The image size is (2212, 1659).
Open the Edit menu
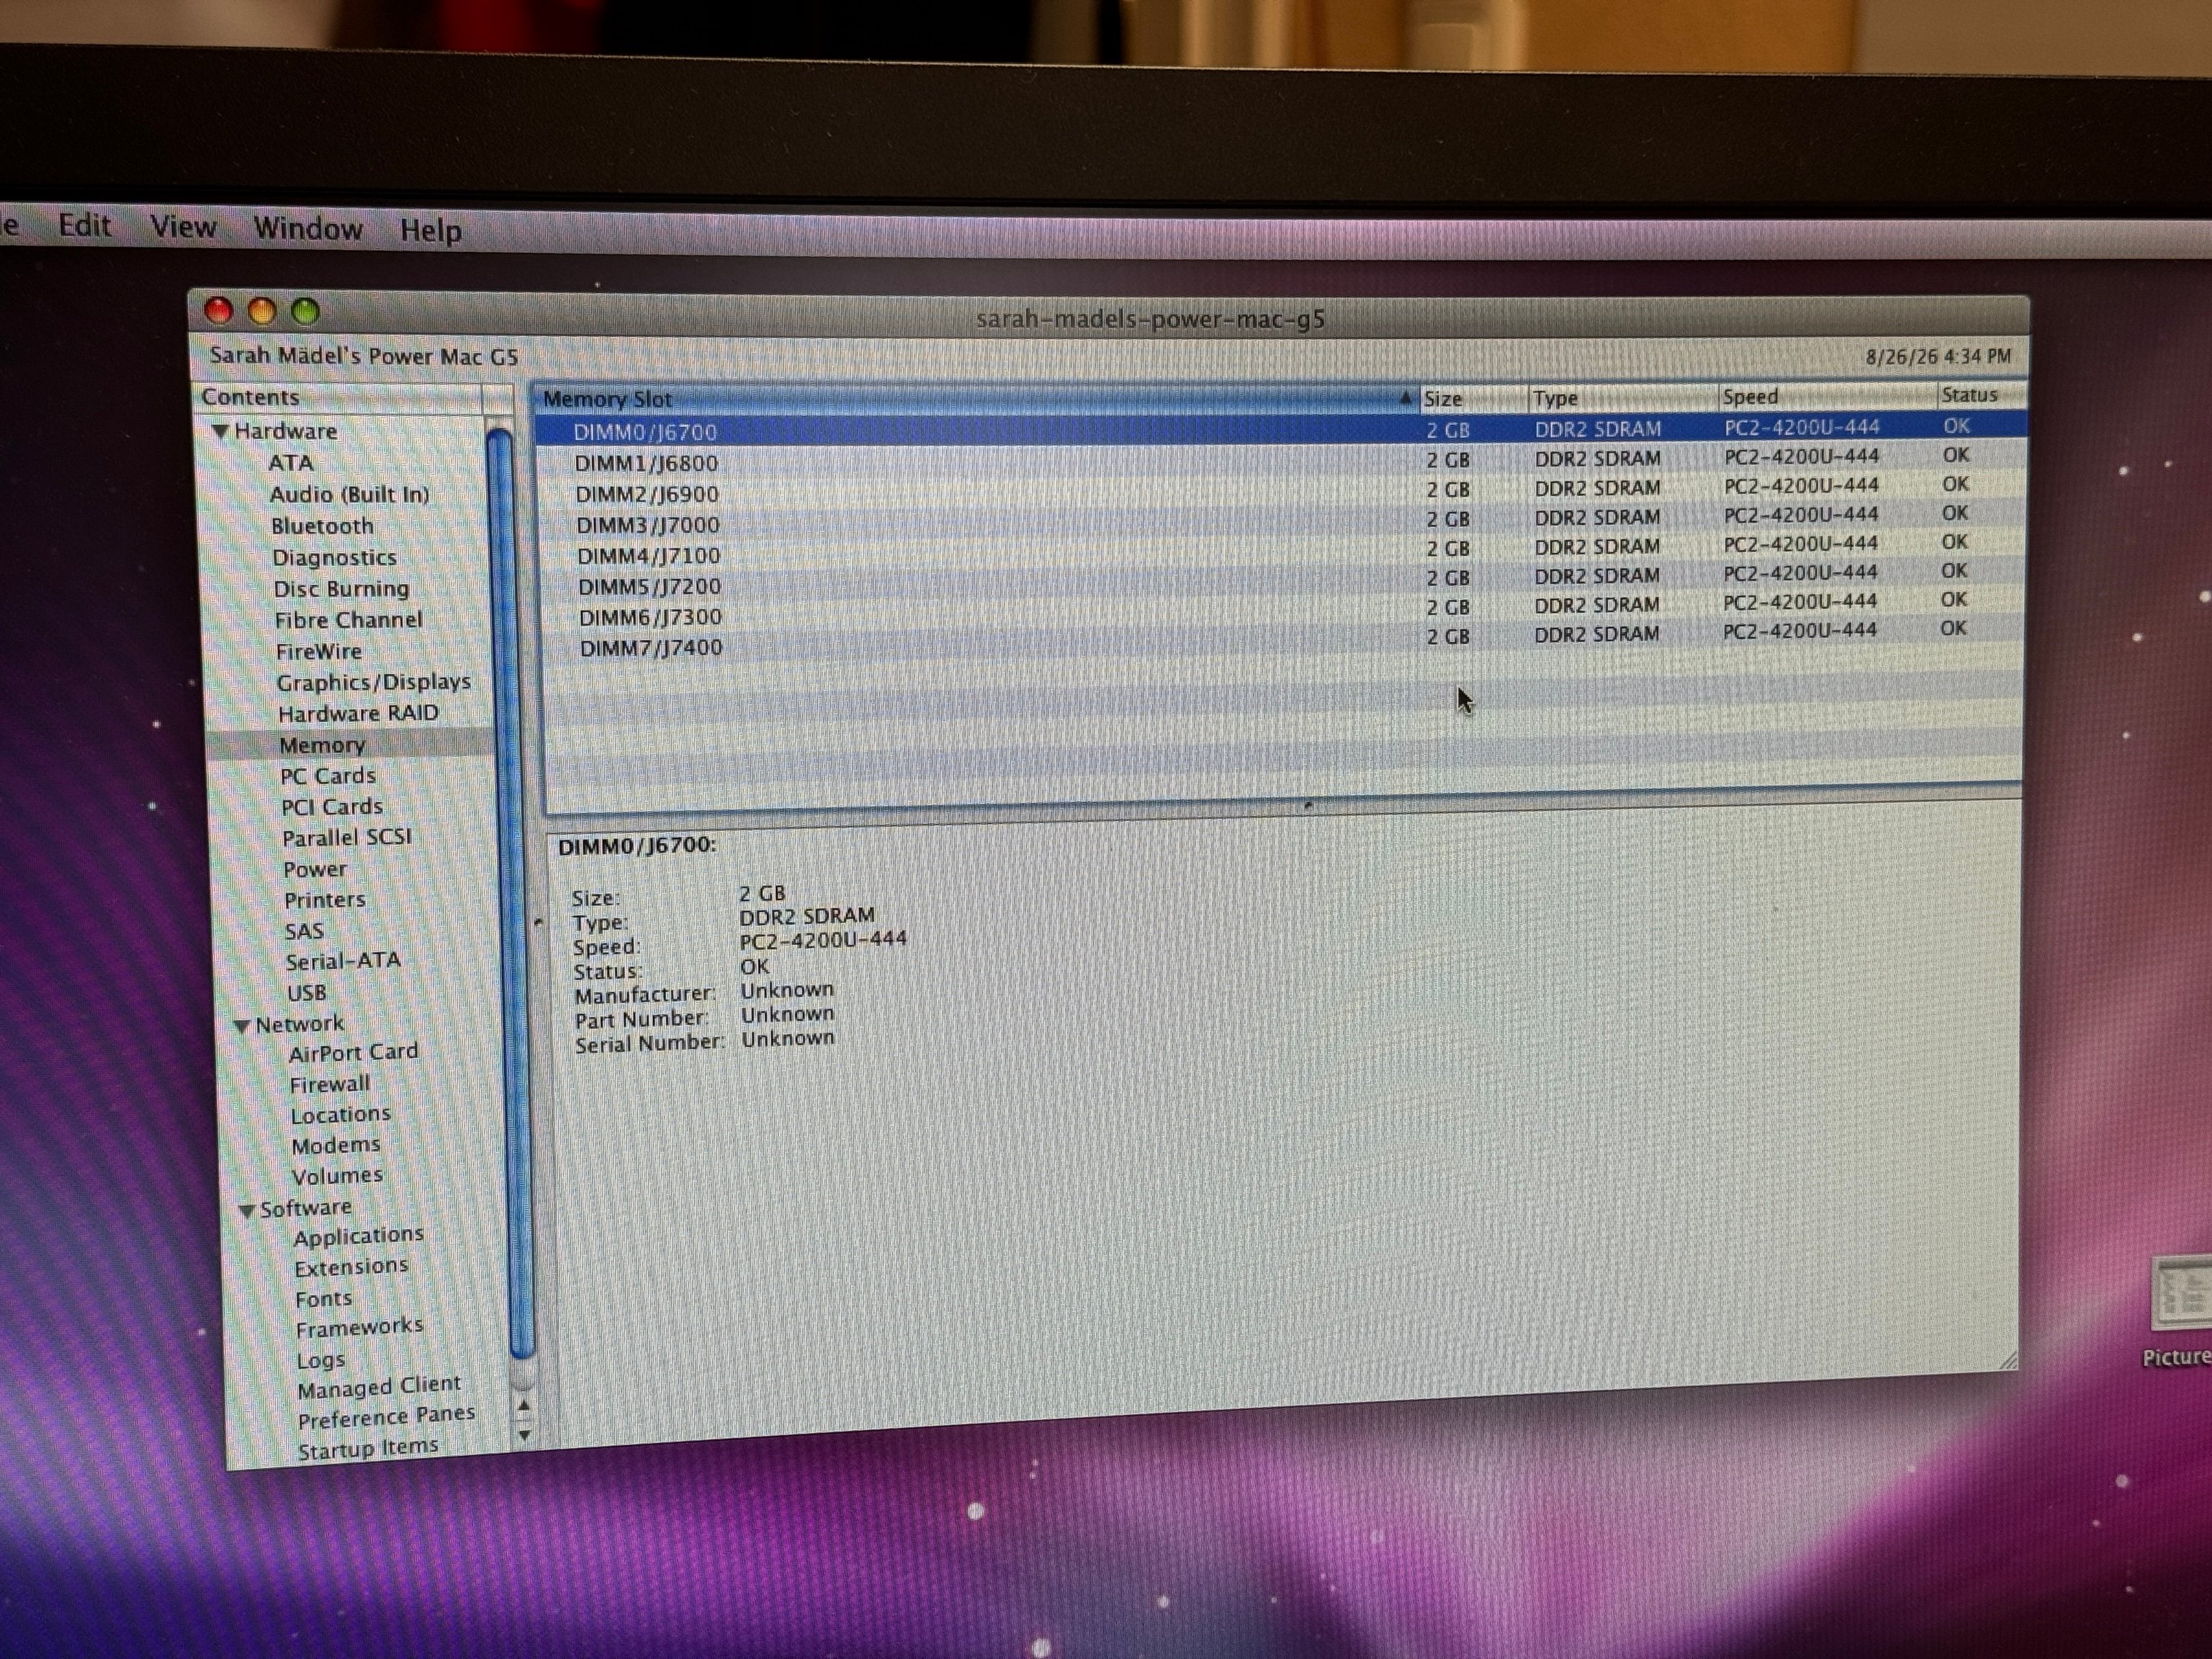tap(84, 225)
